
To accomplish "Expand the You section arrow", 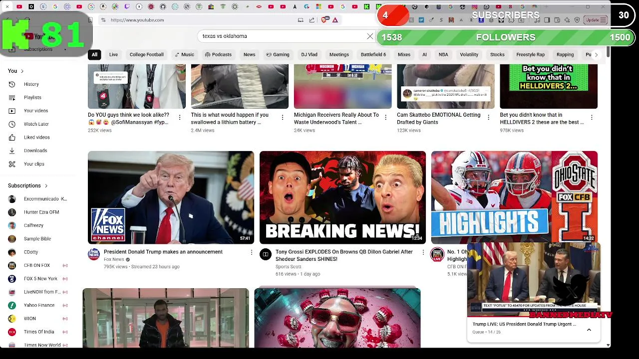I will click(x=22, y=71).
